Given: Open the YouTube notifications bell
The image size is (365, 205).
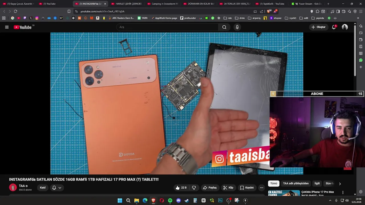Looking at the screenshot, I should point(334,27).
